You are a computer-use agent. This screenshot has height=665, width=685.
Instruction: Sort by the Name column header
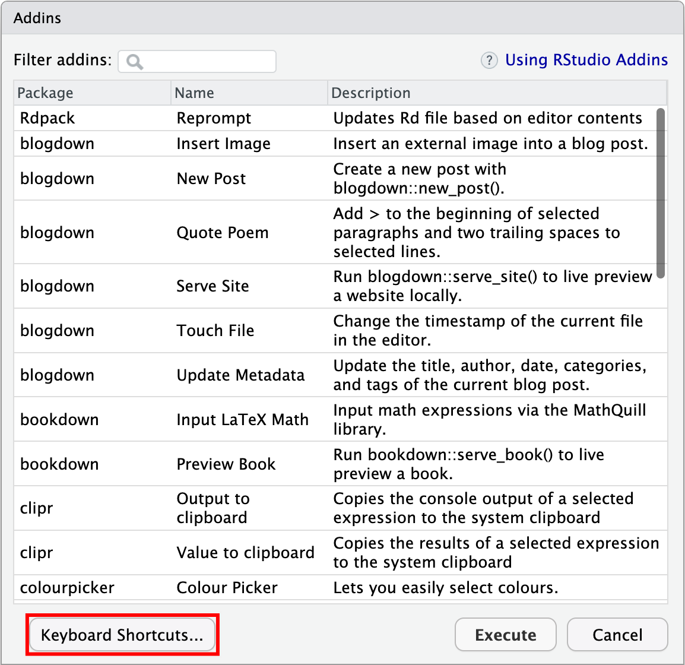point(249,93)
